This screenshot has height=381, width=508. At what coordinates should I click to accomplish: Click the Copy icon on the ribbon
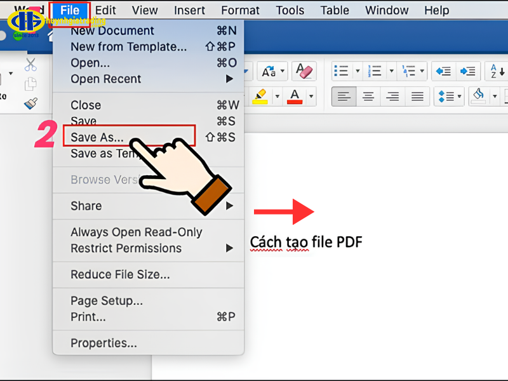pyautogui.click(x=30, y=84)
